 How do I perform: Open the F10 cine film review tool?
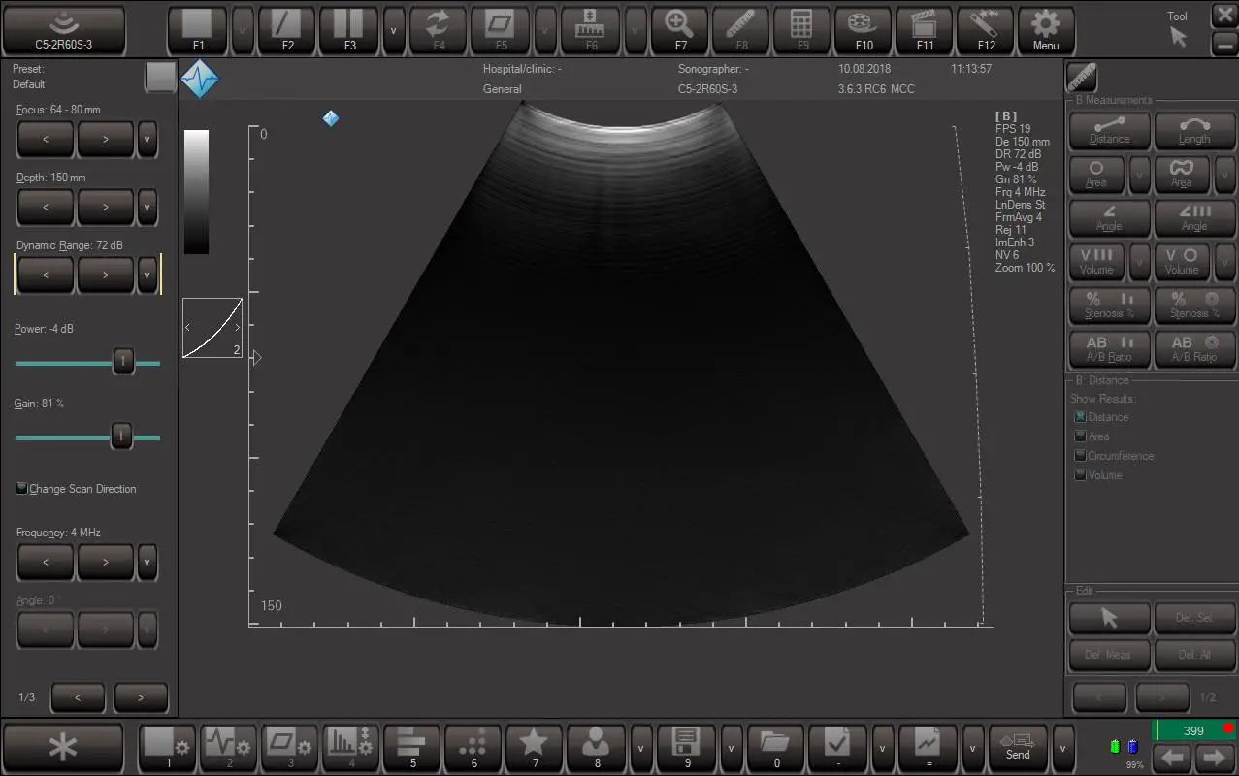tap(862, 29)
